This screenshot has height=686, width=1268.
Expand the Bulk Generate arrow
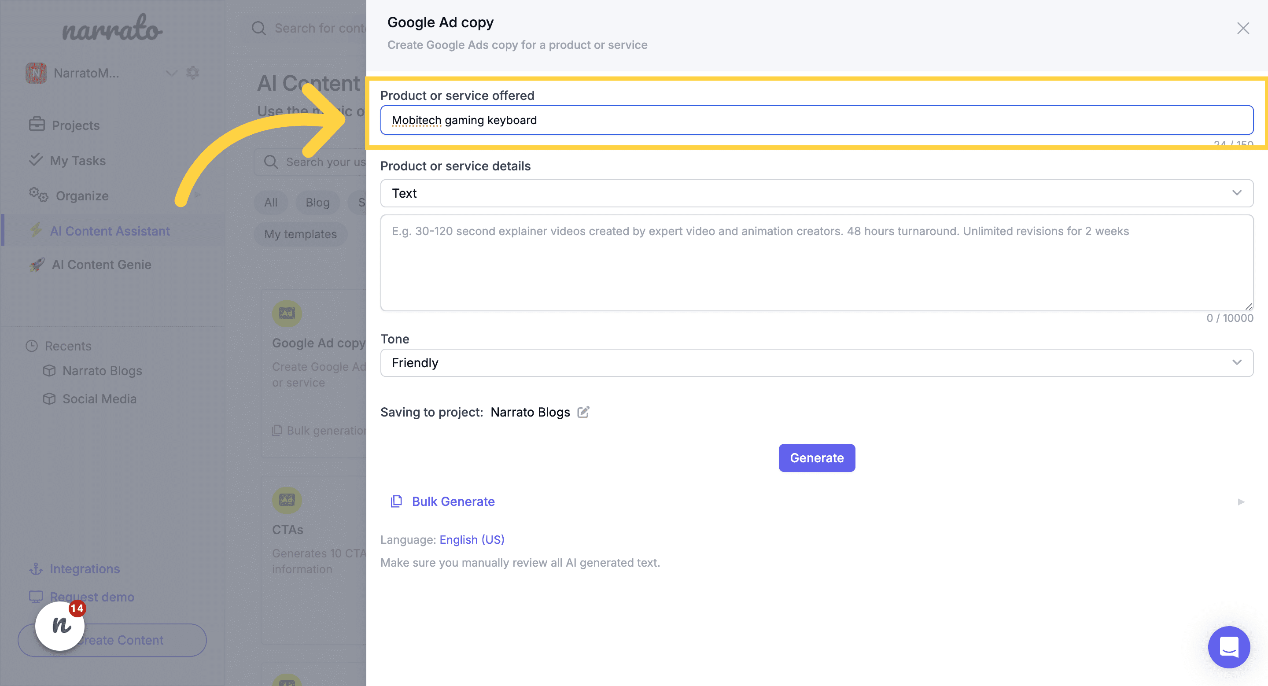tap(1241, 502)
